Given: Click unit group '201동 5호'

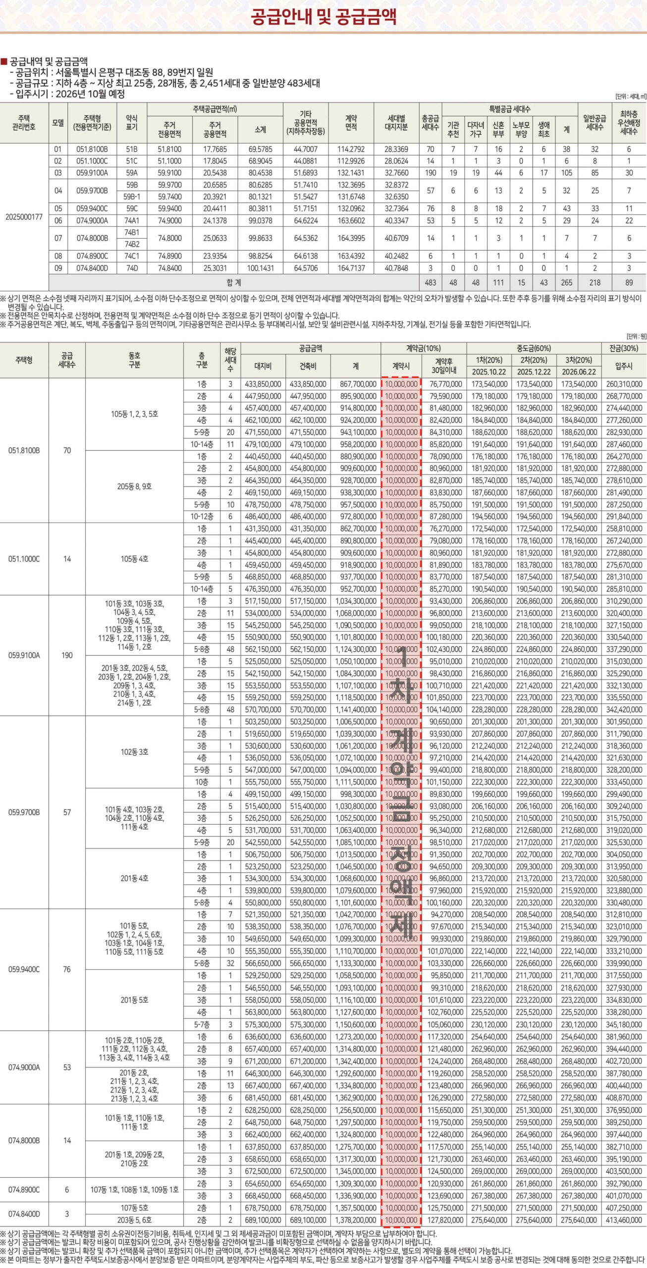Looking at the screenshot, I should (134, 1000).
